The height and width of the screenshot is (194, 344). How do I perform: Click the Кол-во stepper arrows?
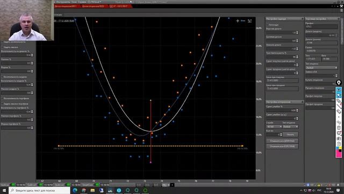click(x=281, y=134)
